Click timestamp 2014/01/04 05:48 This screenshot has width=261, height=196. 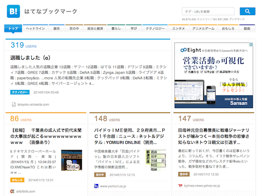[x=46, y=93]
